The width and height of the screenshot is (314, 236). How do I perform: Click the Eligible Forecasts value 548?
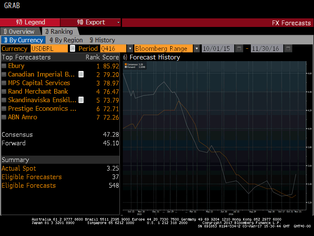(x=114, y=186)
